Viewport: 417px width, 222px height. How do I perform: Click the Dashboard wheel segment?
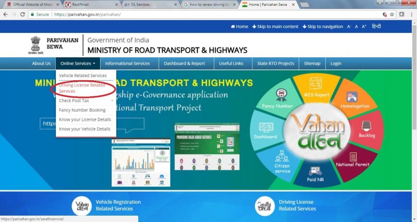[x=265, y=130]
